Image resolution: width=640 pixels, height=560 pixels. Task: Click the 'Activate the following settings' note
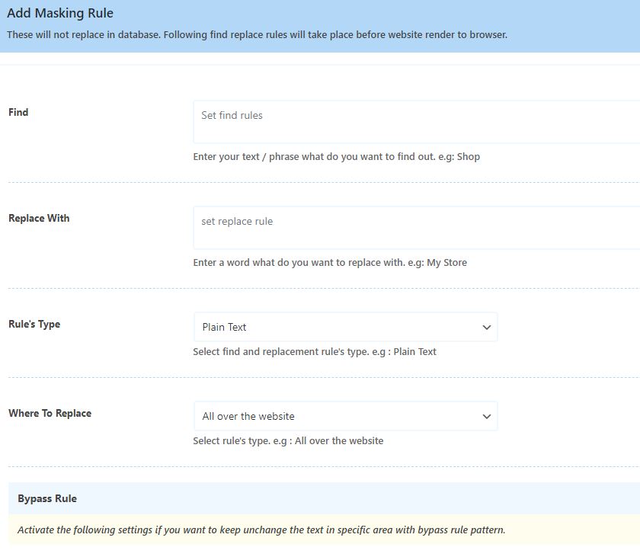[x=261, y=530]
